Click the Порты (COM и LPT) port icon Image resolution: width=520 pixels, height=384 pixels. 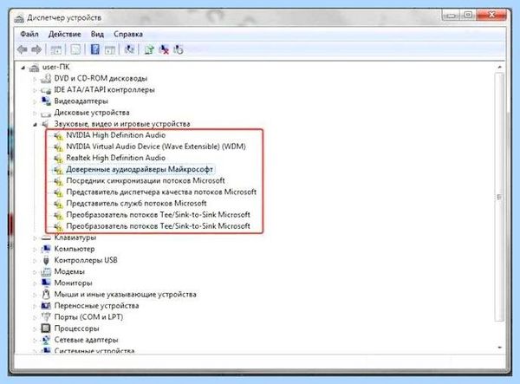click(x=46, y=317)
